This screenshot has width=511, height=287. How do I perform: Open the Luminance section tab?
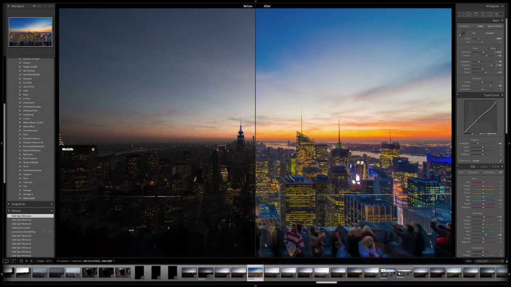(x=488, y=172)
